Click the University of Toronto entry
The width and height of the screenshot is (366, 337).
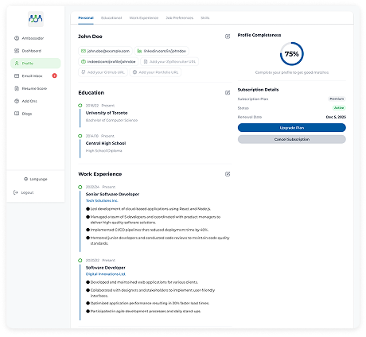107,113
